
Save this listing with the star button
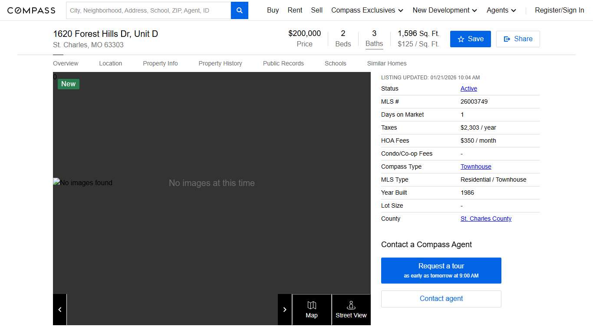click(x=470, y=39)
